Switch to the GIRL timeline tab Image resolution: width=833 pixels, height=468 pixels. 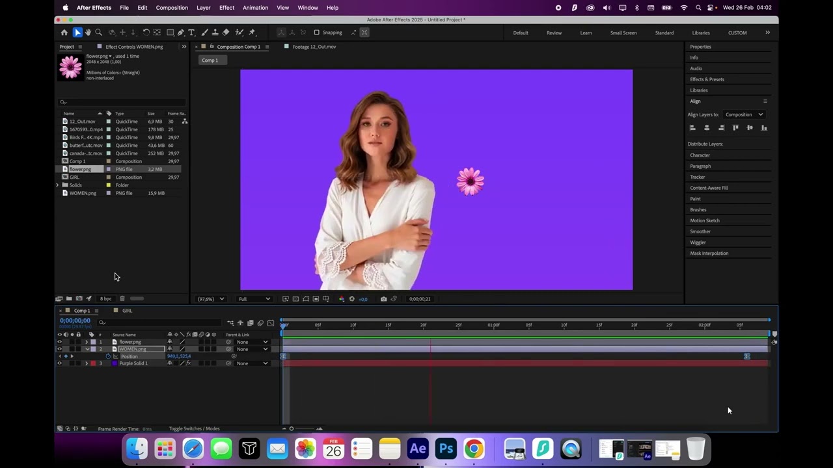pos(127,311)
